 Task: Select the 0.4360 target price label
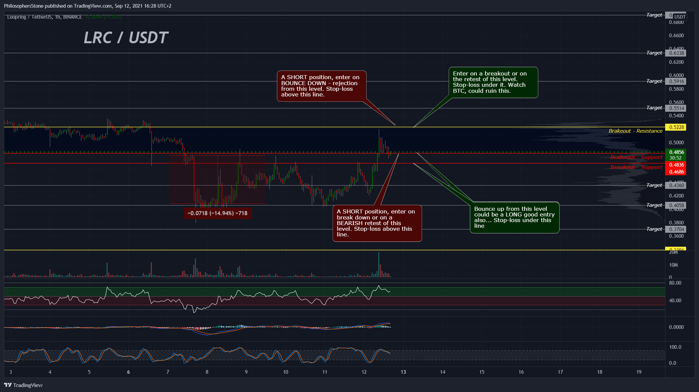tap(676, 186)
